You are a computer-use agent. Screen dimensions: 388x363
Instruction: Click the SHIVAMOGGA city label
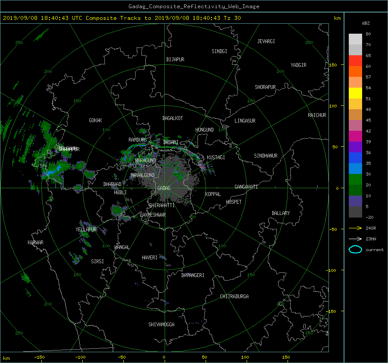tap(161, 325)
